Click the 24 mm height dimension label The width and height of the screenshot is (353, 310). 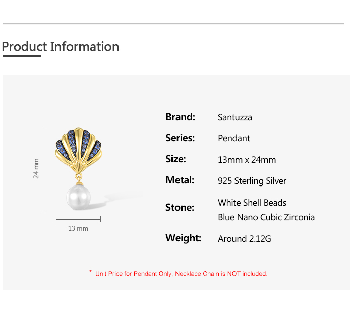coord(36,168)
